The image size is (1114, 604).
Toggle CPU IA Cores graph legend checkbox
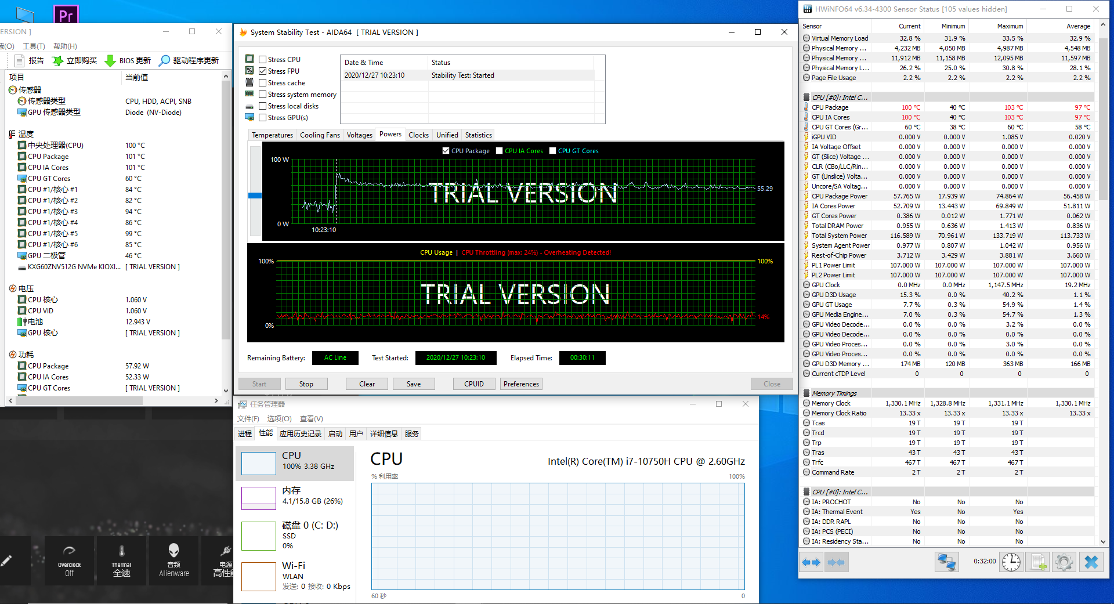499,151
